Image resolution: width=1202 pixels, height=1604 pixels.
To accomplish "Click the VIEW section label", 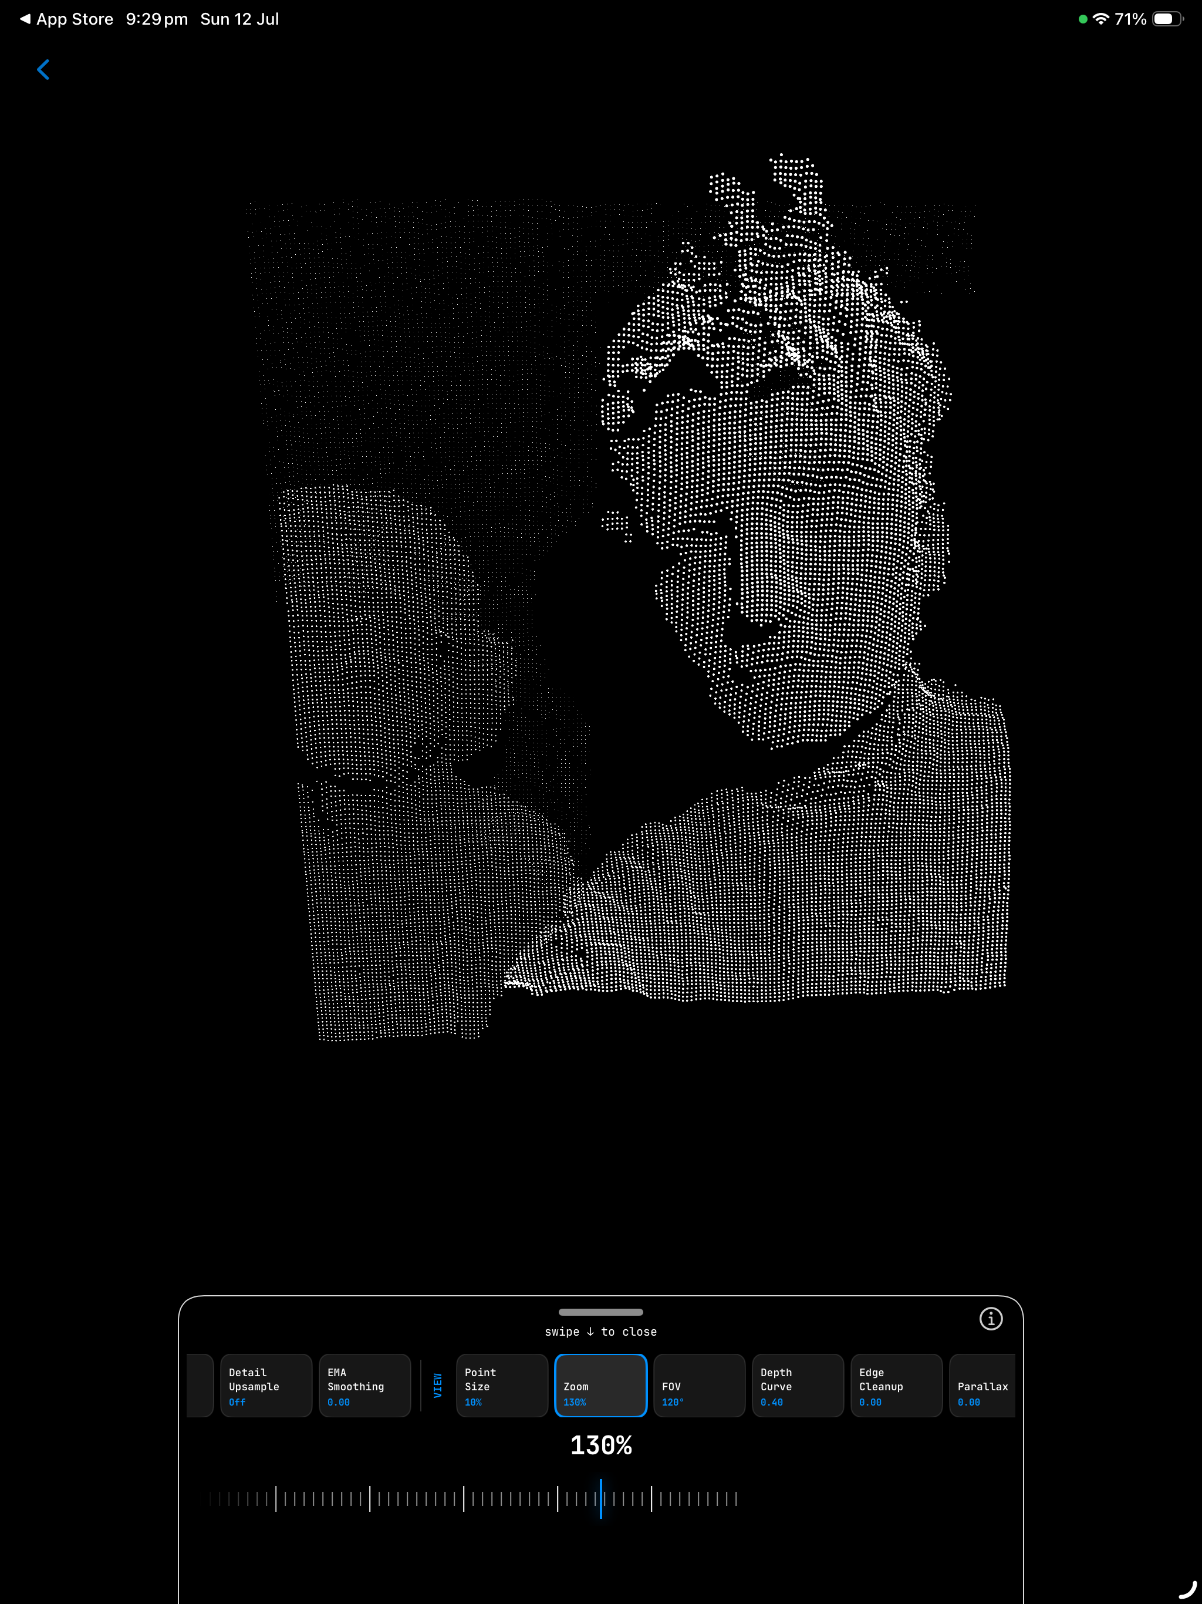I will pyautogui.click(x=437, y=1385).
